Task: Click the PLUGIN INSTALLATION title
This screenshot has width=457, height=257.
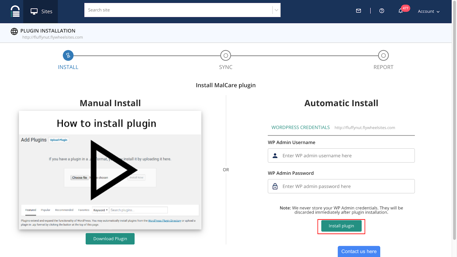Action: click(x=48, y=31)
